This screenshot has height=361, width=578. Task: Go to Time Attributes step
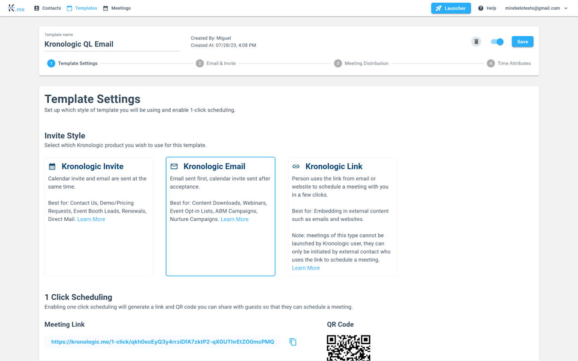509,64
